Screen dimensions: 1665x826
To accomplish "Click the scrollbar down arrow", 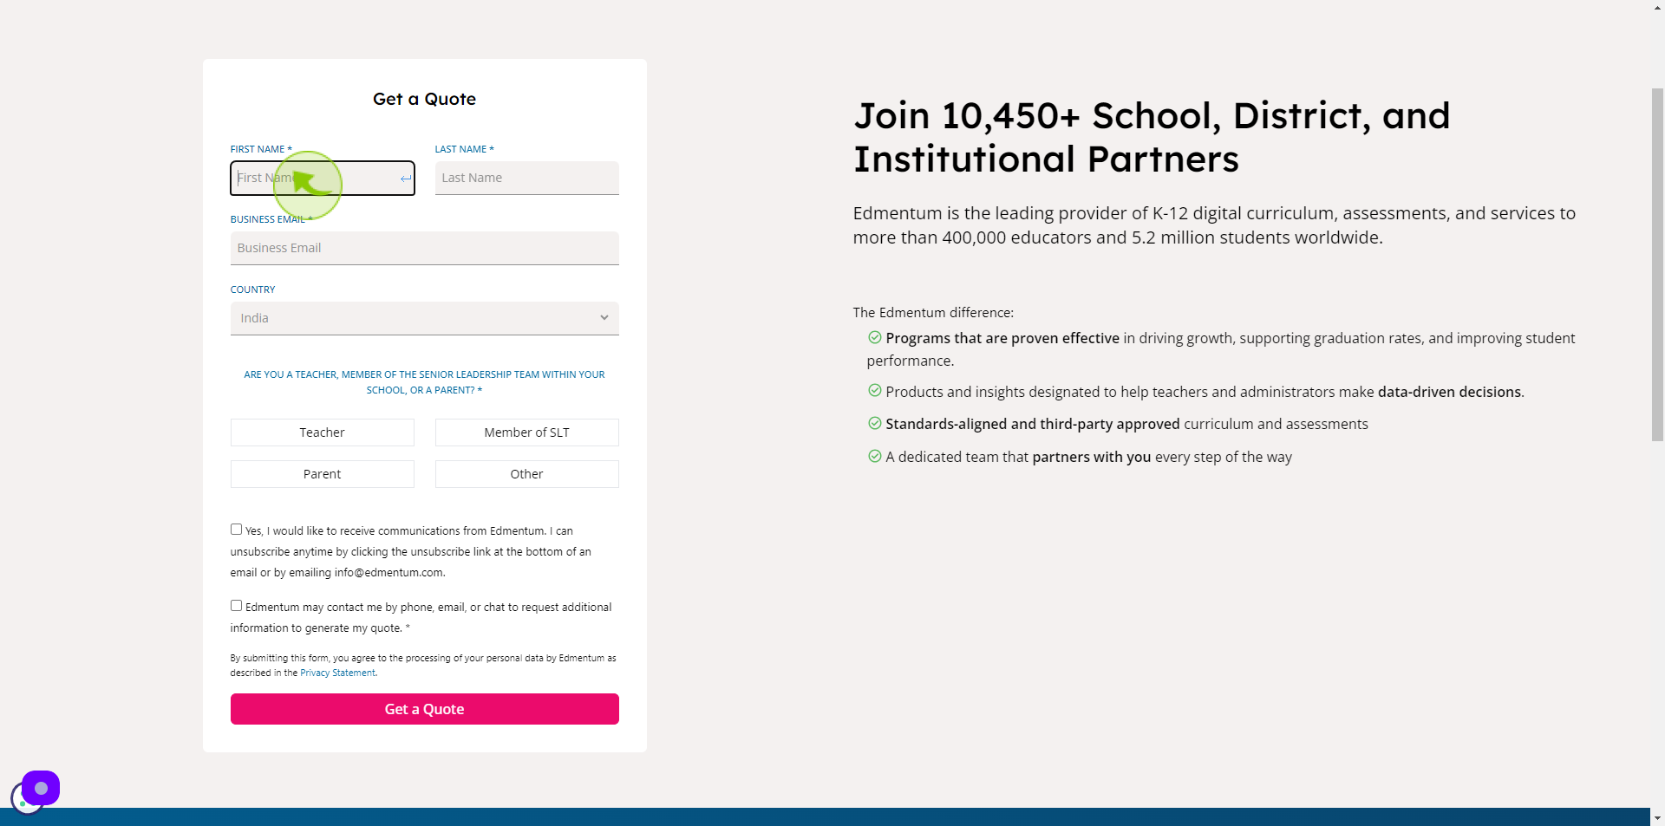I will [x=1657, y=817].
